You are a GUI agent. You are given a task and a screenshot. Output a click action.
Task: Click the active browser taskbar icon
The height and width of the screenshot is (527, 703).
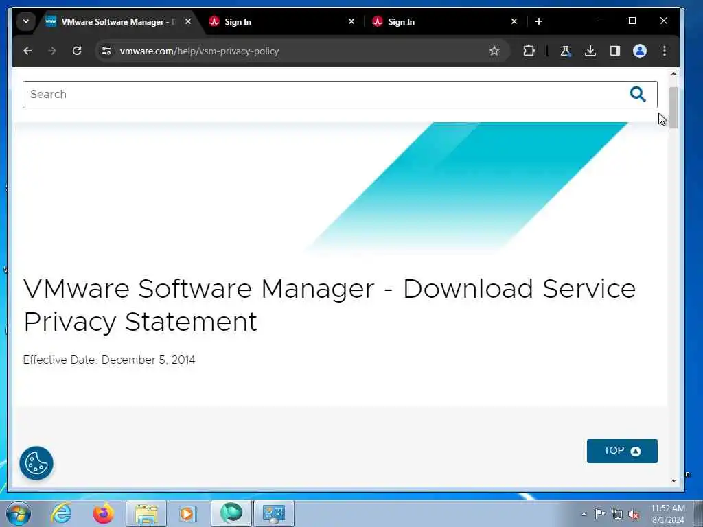(x=231, y=513)
